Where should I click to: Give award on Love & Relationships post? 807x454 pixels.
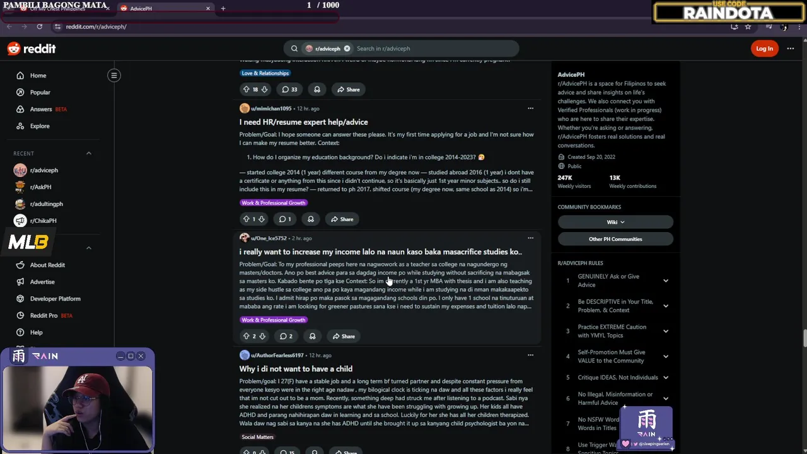[317, 90]
